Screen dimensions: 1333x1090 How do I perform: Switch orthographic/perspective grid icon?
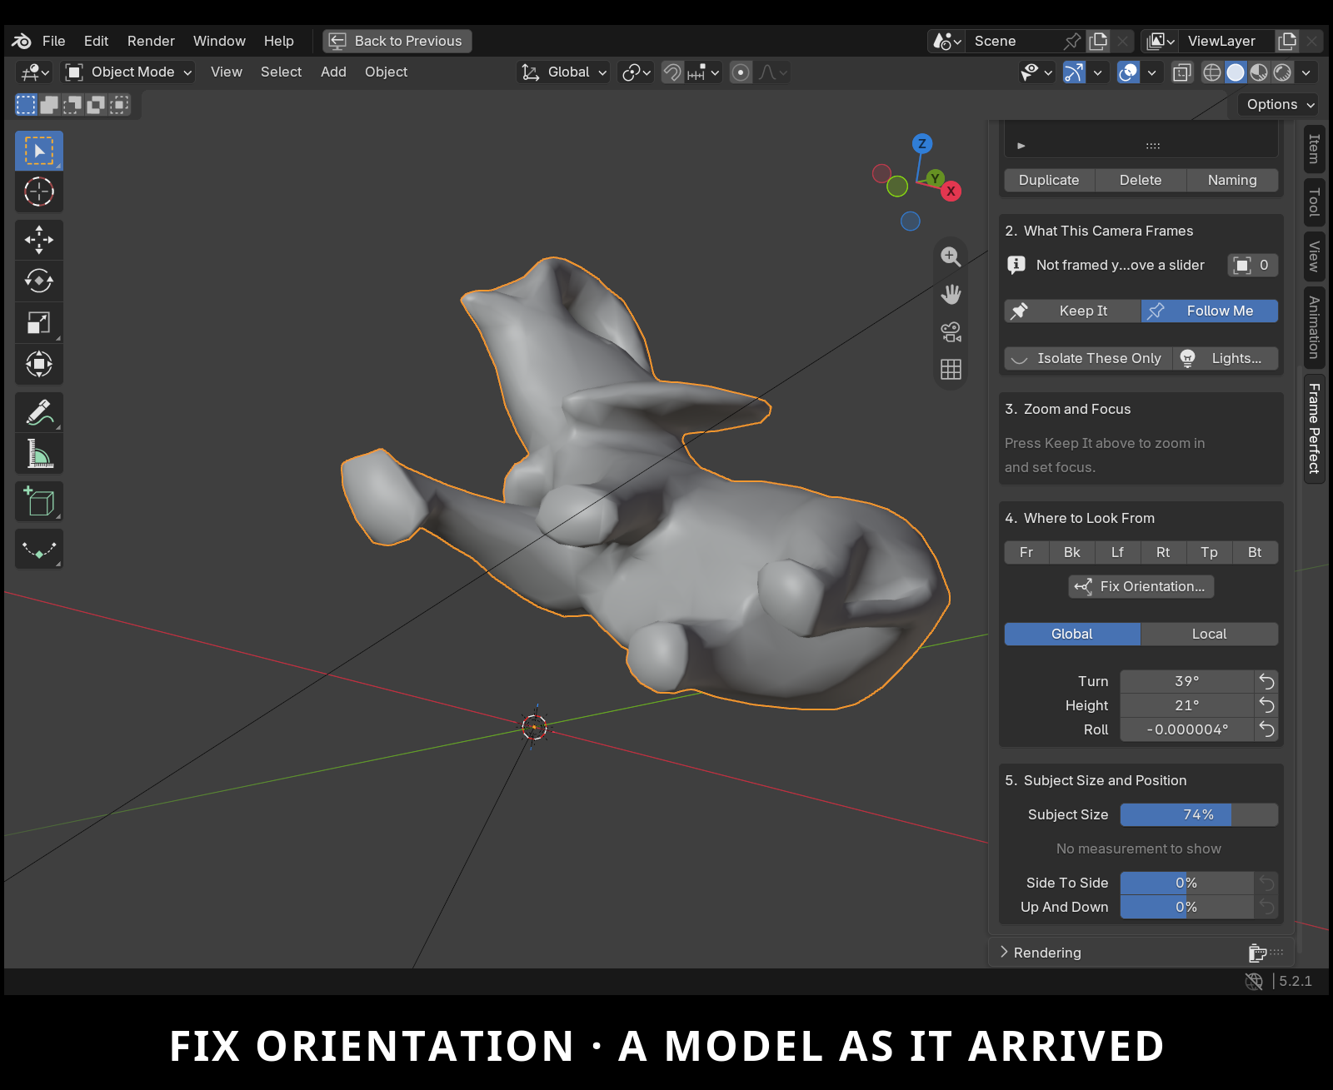951,370
